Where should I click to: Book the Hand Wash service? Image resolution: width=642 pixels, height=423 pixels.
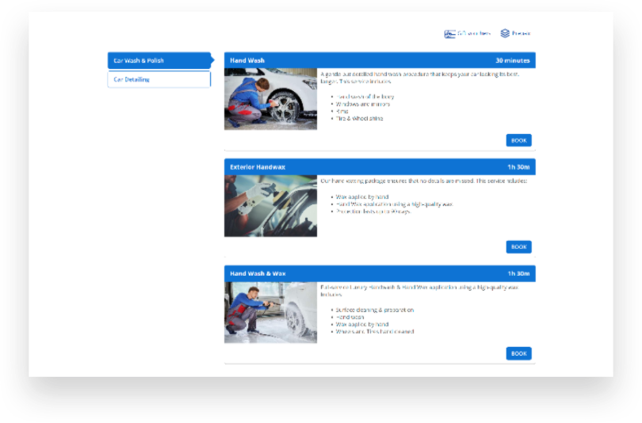click(x=518, y=140)
